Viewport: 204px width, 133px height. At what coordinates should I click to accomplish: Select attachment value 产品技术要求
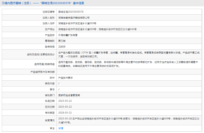(65, 78)
